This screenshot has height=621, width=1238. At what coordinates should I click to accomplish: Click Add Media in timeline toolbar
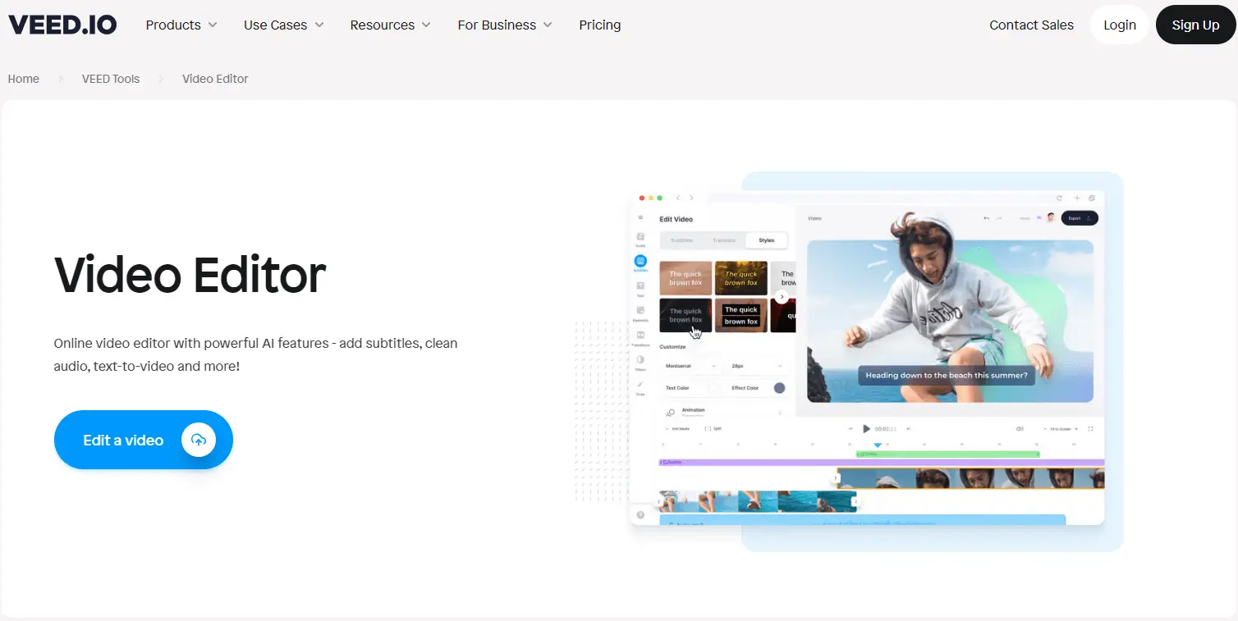tap(678, 429)
